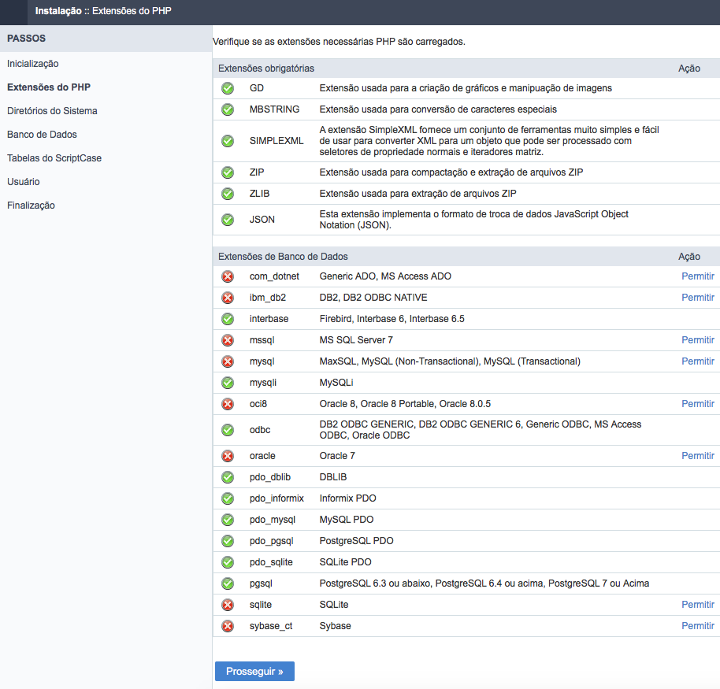Click the SIMPLEXML extension name
Viewport: 720px width, 689px height.
pos(276,141)
